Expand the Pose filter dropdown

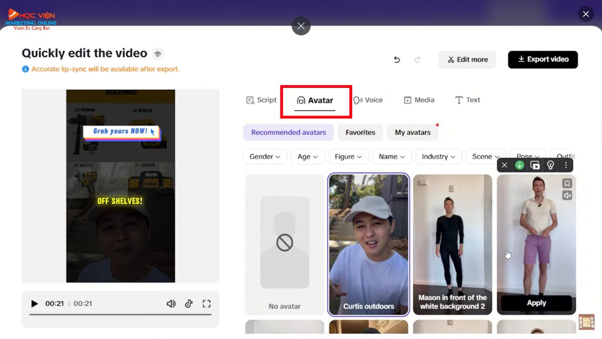(528, 157)
